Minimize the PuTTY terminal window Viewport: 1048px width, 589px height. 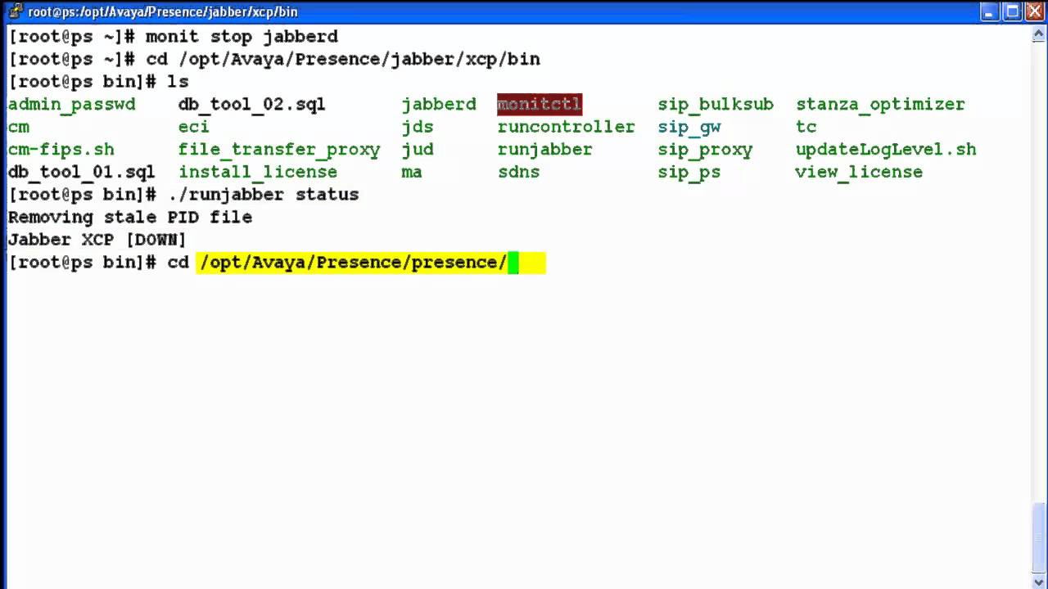click(991, 11)
